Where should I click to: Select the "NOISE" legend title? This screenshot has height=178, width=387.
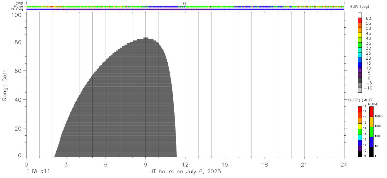tap(373, 104)
